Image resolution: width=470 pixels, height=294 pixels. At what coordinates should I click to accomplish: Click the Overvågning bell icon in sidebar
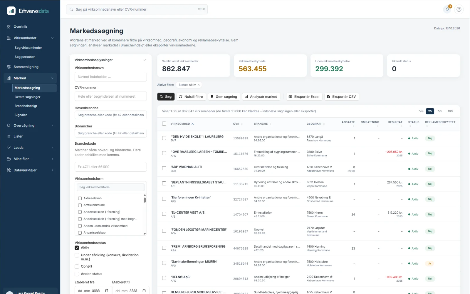9,126
